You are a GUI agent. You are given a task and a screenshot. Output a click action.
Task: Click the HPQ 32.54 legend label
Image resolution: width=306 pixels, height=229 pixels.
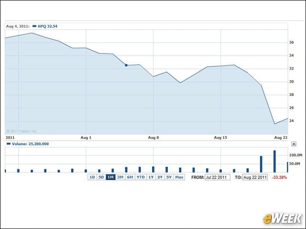pyautogui.click(x=47, y=26)
